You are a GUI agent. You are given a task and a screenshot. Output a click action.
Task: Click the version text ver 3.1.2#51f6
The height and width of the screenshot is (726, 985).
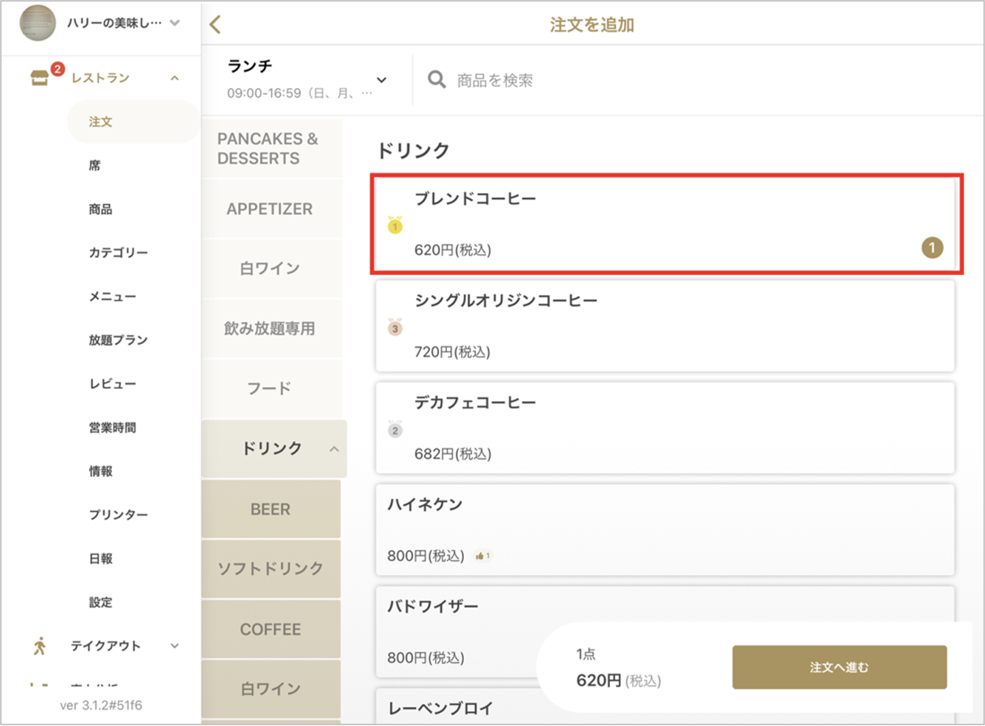(101, 706)
